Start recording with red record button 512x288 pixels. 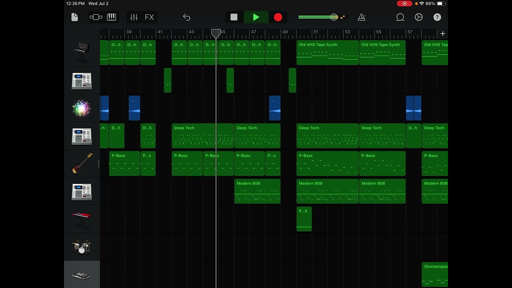pos(278,17)
